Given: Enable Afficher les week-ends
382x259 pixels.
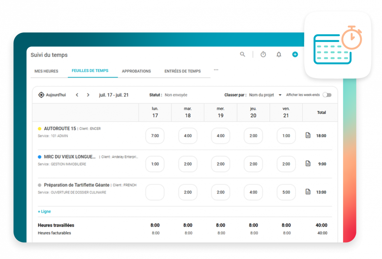Looking at the screenshot, I should [x=327, y=95].
